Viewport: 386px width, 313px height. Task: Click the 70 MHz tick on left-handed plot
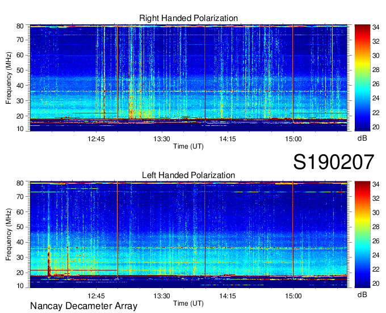point(20,197)
